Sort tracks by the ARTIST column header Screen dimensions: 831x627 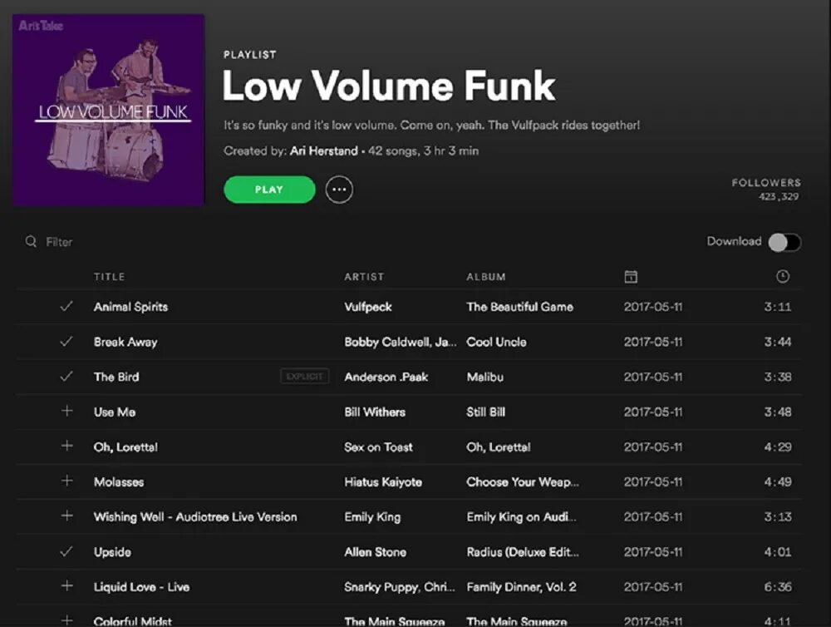tap(364, 276)
